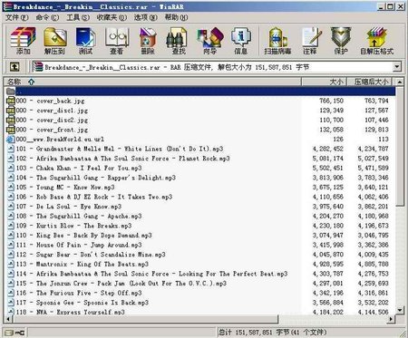Click the JPG icon of cover_disc1.jpg
Screen dimensions: 408x338
[11, 111]
